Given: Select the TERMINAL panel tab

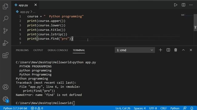Looking at the screenshot, I should point(79,50).
